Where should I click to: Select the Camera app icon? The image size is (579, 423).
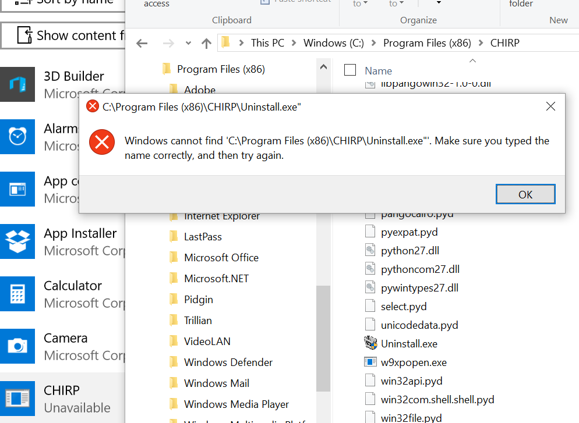17,346
